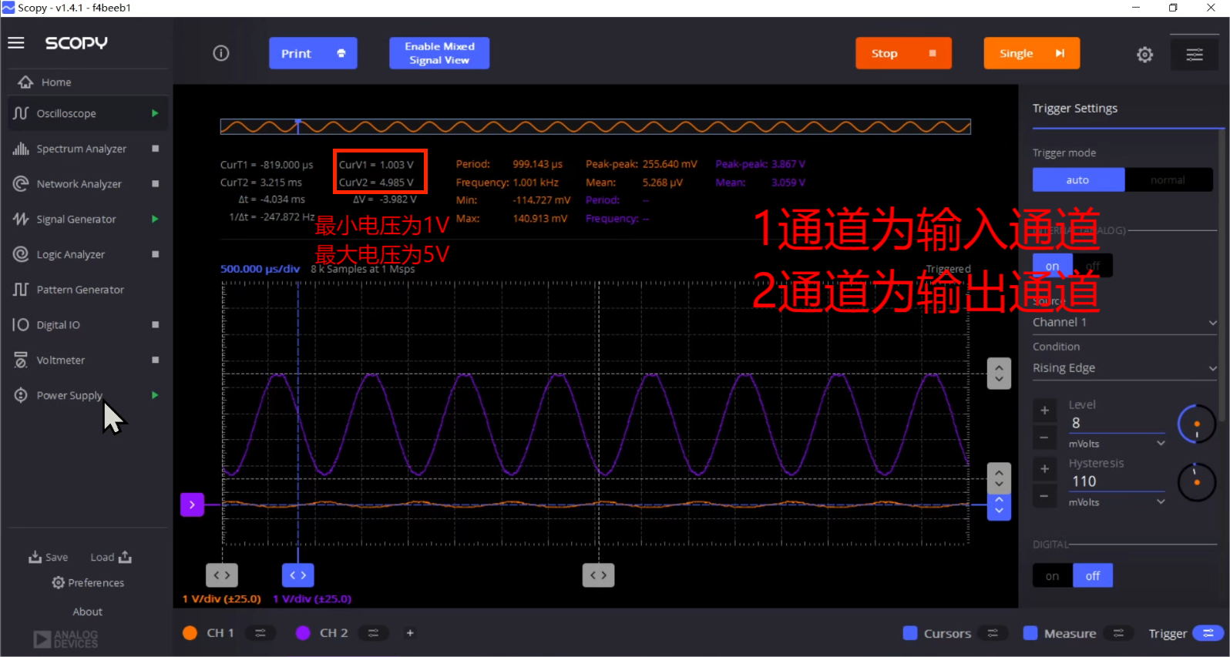Toggle the Oscilloscope run indicator
The width and height of the screenshot is (1230, 657).
(155, 113)
